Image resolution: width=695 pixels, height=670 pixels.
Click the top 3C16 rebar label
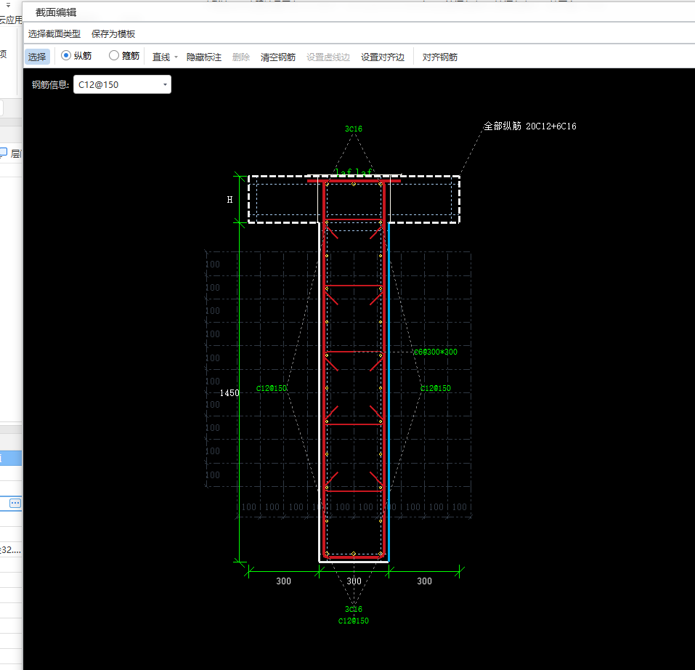click(354, 129)
